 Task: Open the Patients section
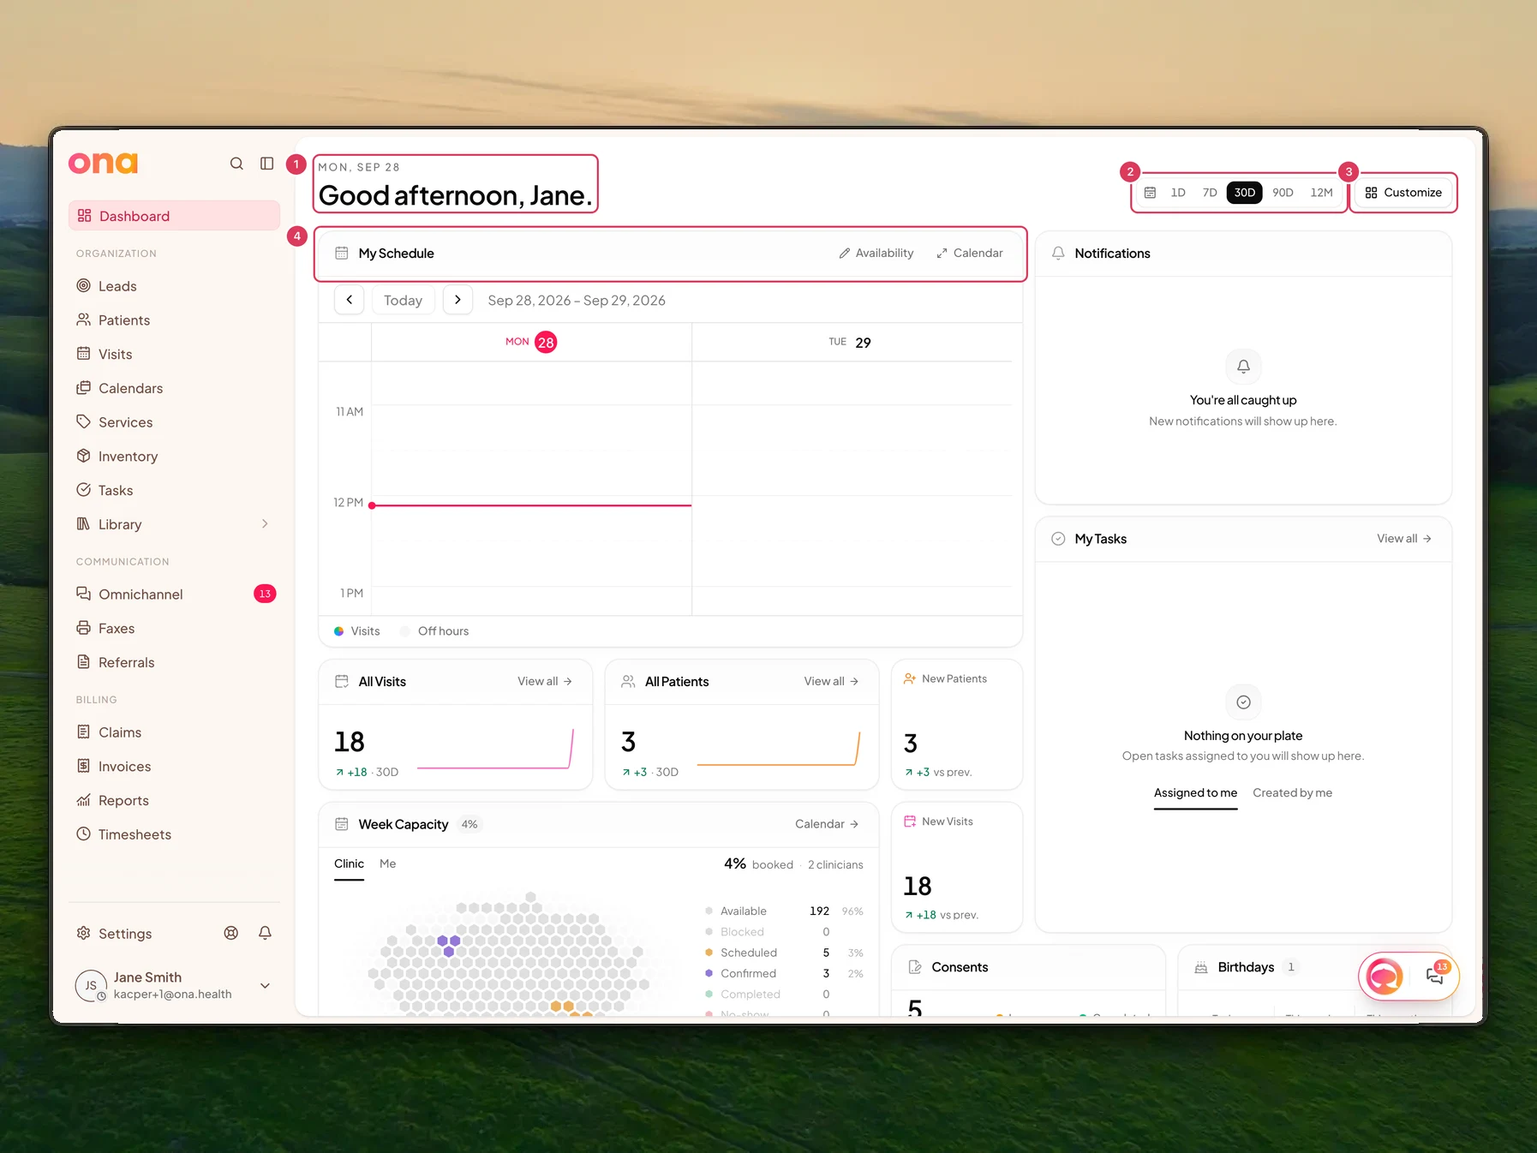point(174,320)
